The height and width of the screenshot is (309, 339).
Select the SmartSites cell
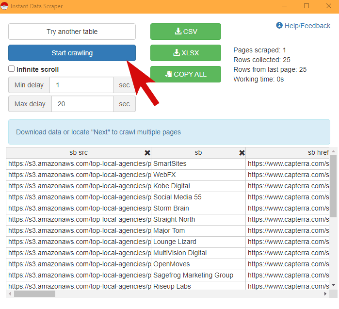coord(198,163)
